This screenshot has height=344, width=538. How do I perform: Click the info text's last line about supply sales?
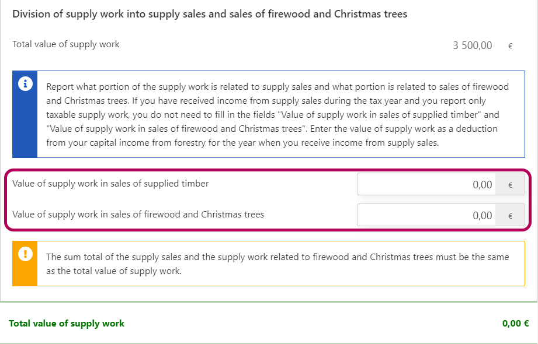(242, 143)
